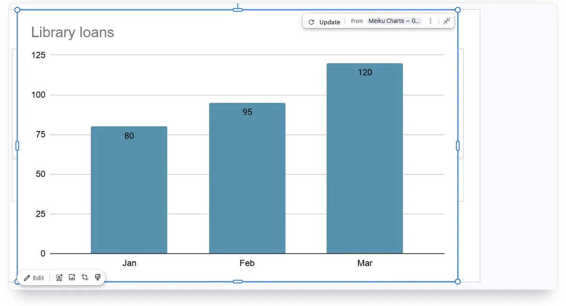Image resolution: width=566 pixels, height=306 pixels.
Task: Click the Edit pencil button
Action: (x=34, y=278)
